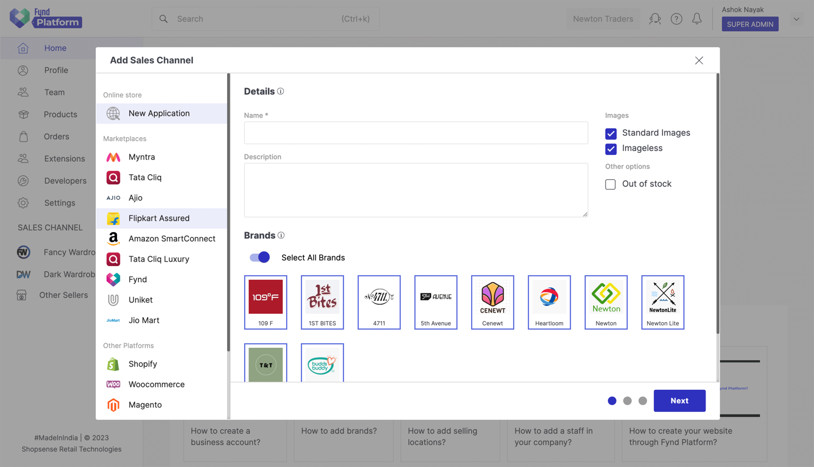Viewport: 814px width, 467px height.
Task: Select the Heartloom brand tile
Action: point(549,302)
